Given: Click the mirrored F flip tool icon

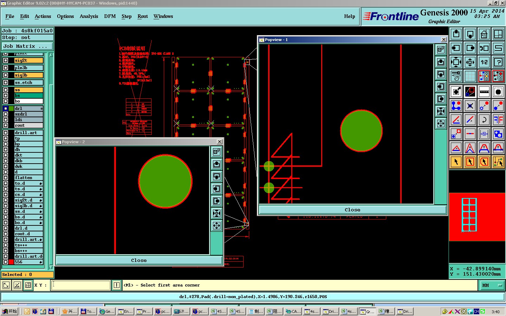Looking at the screenshot, I should 498,120.
